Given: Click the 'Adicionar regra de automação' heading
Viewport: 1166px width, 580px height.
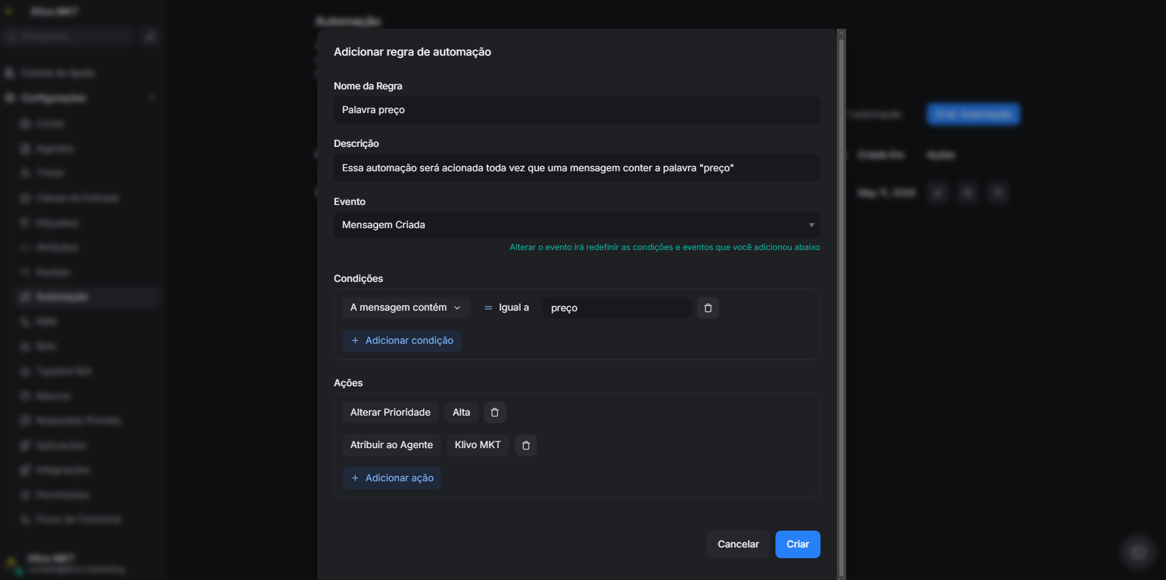Looking at the screenshot, I should point(412,52).
